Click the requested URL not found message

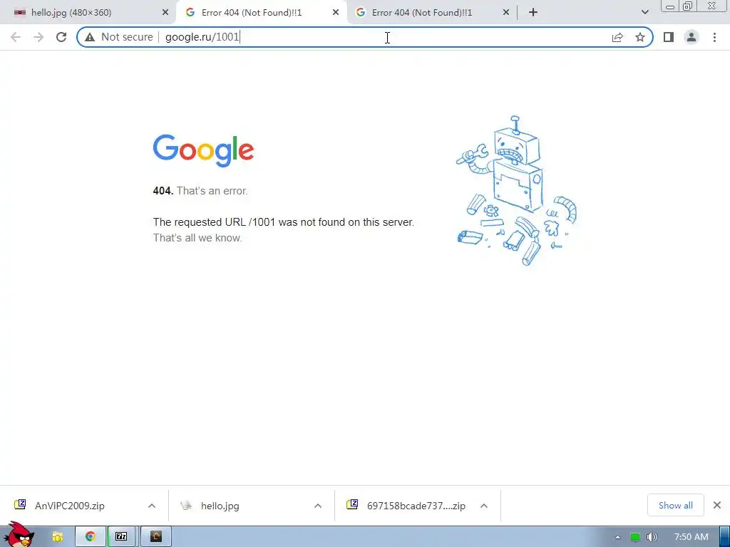click(283, 222)
